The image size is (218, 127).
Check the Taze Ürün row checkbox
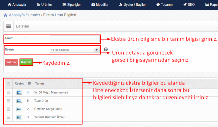click(x=8, y=101)
